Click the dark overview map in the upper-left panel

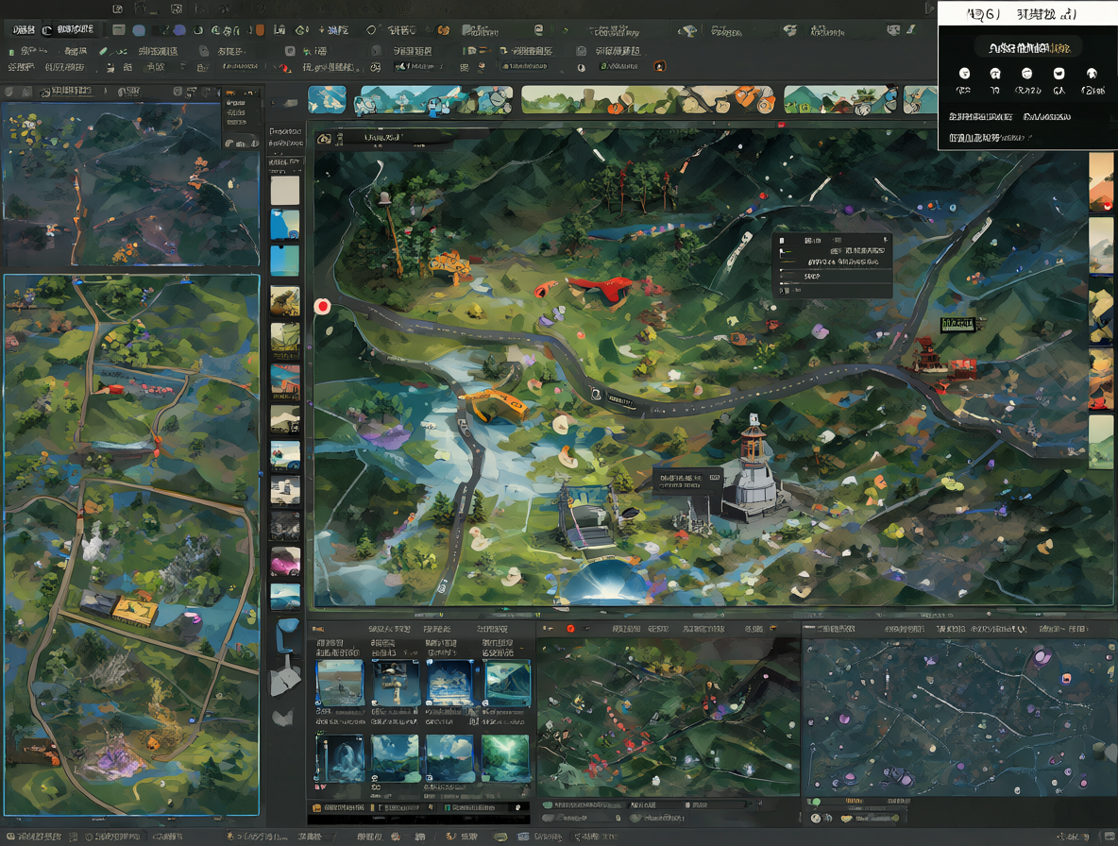coord(131,185)
